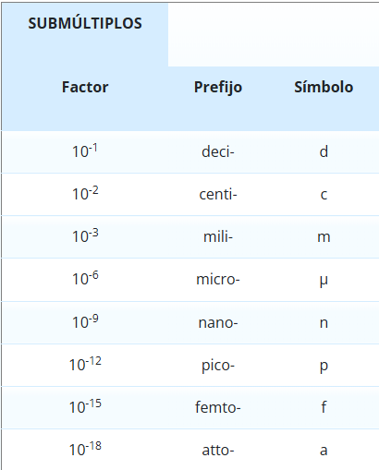Click the factor 10⁻⁶ cell

click(85, 278)
